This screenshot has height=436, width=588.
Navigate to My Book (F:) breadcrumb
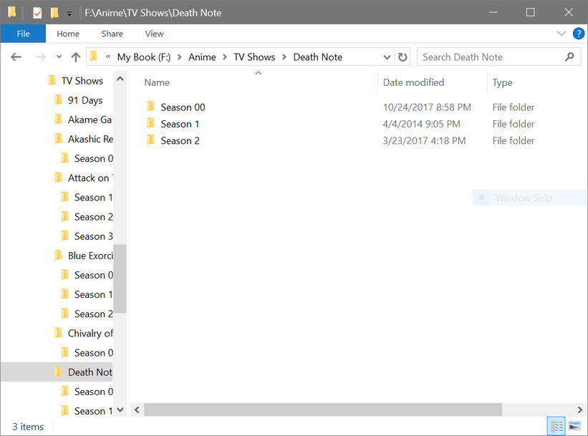[144, 57]
